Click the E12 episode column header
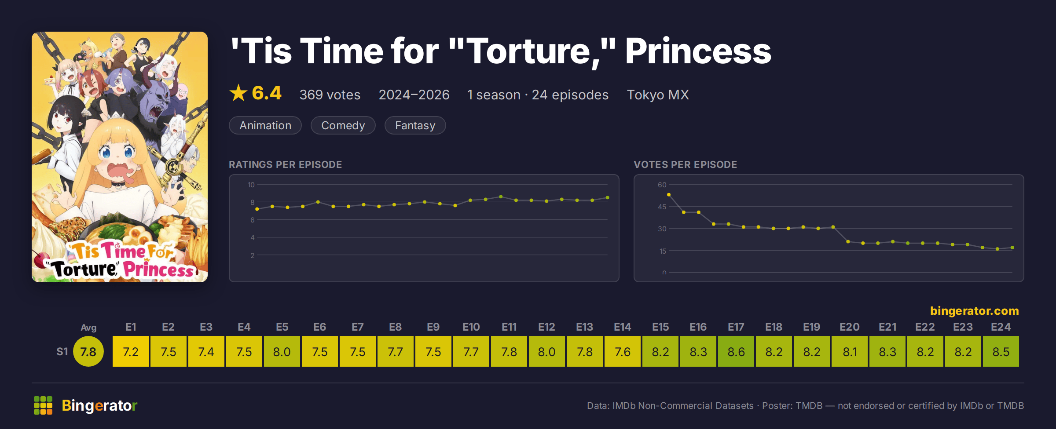1056x430 pixels. click(547, 327)
